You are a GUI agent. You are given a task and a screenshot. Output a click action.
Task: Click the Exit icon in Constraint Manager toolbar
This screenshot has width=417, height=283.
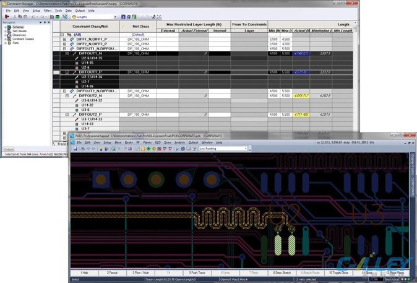[7, 17]
